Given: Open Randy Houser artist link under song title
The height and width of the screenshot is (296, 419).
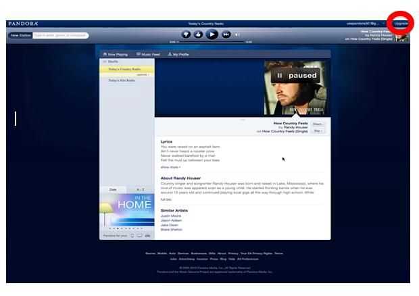Looking at the screenshot, I should point(295,127).
